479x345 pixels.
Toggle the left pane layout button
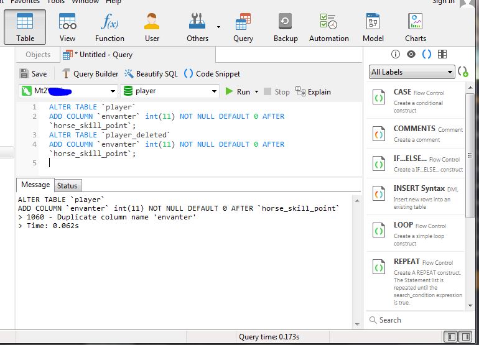(451, 337)
